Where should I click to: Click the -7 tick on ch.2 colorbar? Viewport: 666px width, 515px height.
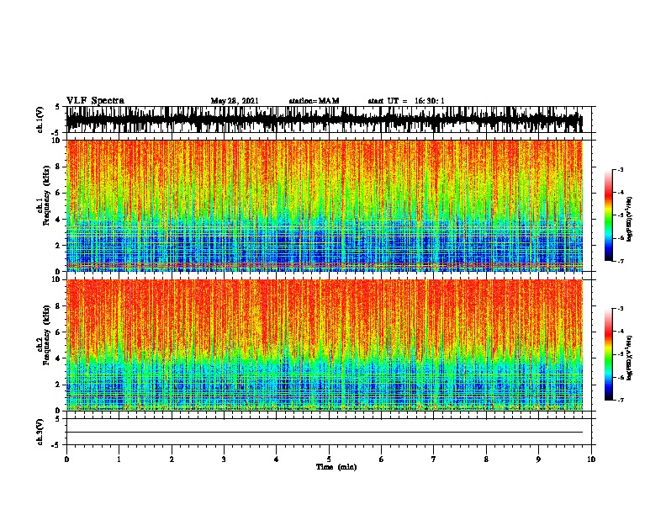621,400
